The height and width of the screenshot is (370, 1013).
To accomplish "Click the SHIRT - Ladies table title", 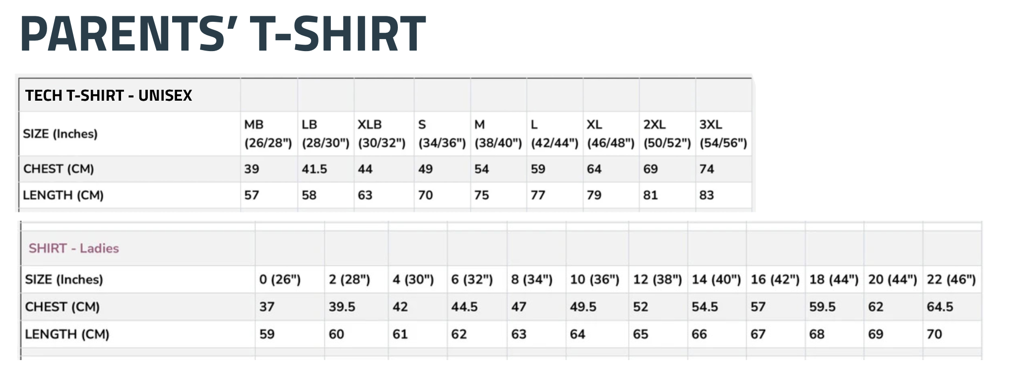I will [x=73, y=248].
